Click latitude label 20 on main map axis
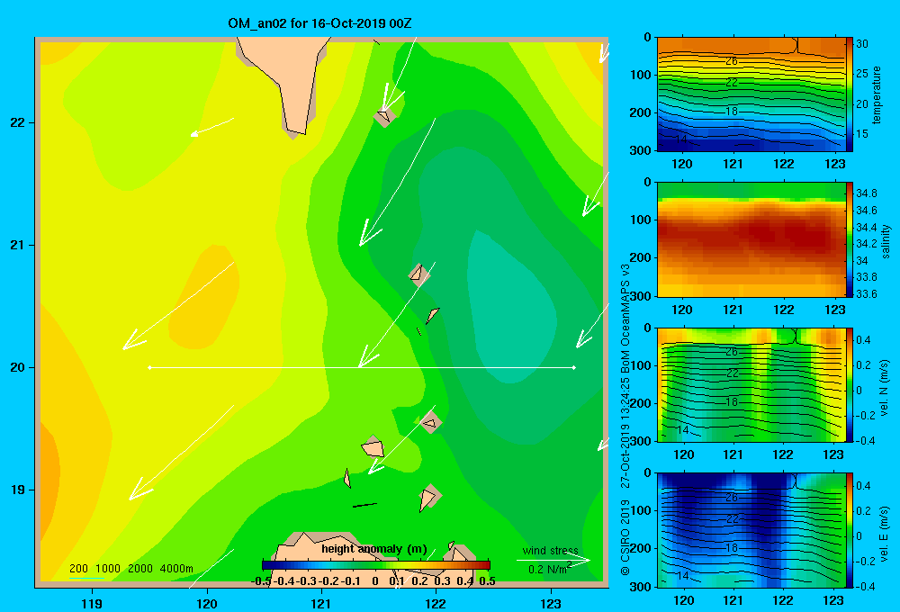 (18, 367)
